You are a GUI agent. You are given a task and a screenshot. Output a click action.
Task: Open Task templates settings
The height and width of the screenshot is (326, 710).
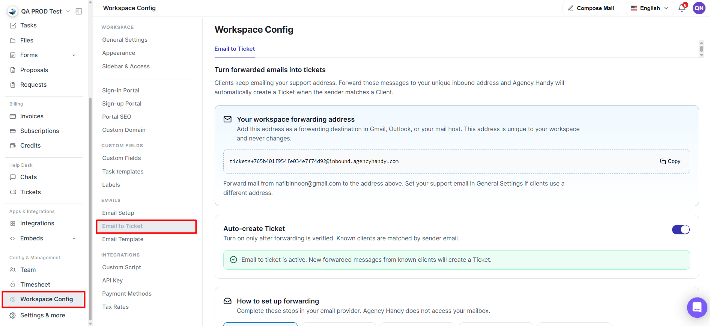pyautogui.click(x=123, y=172)
